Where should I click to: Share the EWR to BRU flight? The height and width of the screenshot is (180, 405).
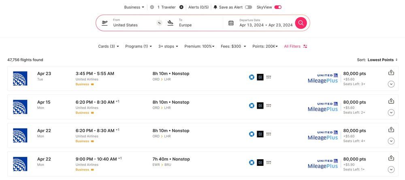pos(391,158)
